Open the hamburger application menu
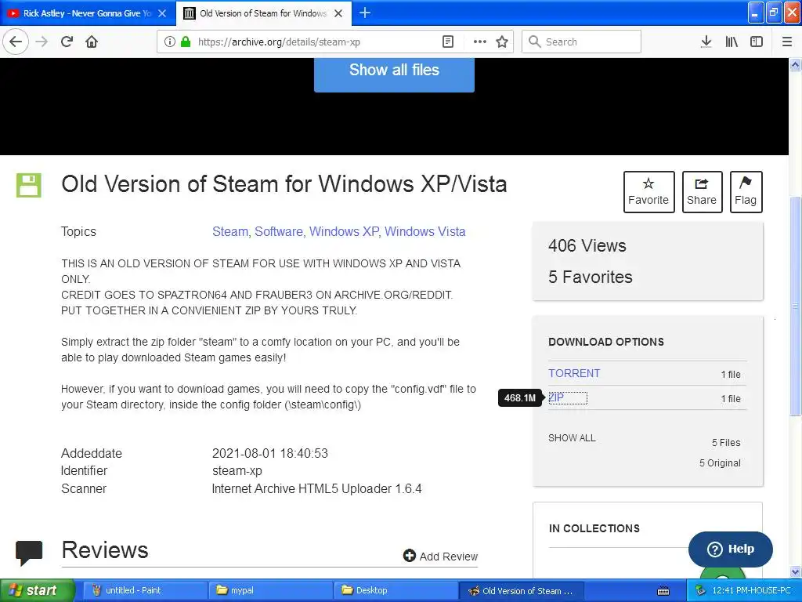Viewport: 802px width, 602px height. pyautogui.click(x=787, y=42)
